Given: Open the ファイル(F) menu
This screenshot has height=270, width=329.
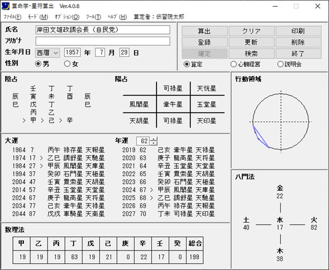Looking at the screenshot, I should coord(13,17).
